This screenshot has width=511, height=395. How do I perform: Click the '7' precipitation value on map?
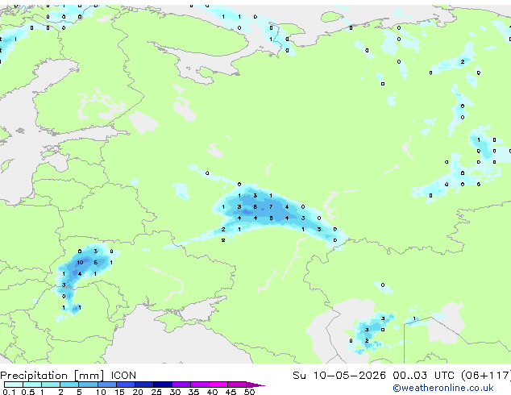pyautogui.click(x=271, y=206)
